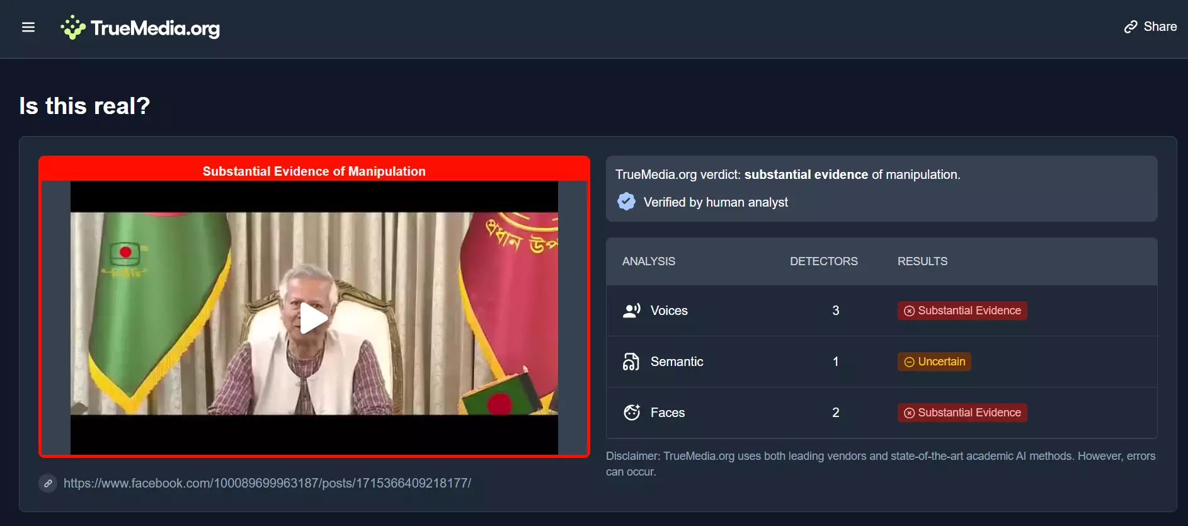Click the Uncertain result badge

click(x=934, y=362)
